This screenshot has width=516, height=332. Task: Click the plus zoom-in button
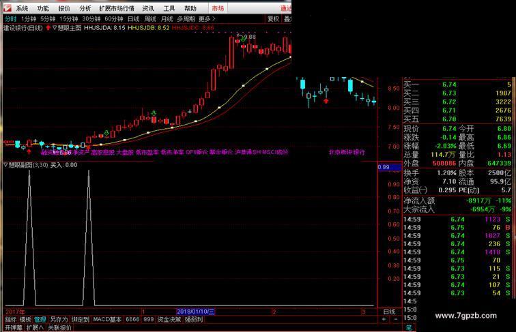click(384, 319)
